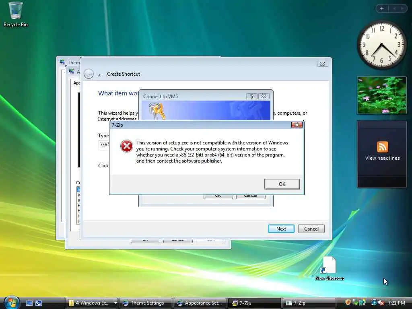Click the sidebar add gadget plus button
This screenshot has height=309, width=412.
click(382, 9)
